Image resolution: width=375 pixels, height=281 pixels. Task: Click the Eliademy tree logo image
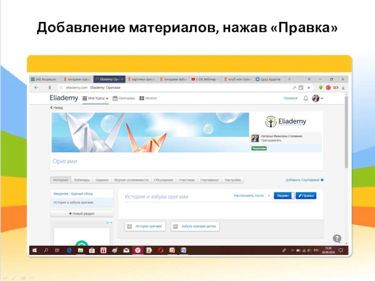coord(285,122)
